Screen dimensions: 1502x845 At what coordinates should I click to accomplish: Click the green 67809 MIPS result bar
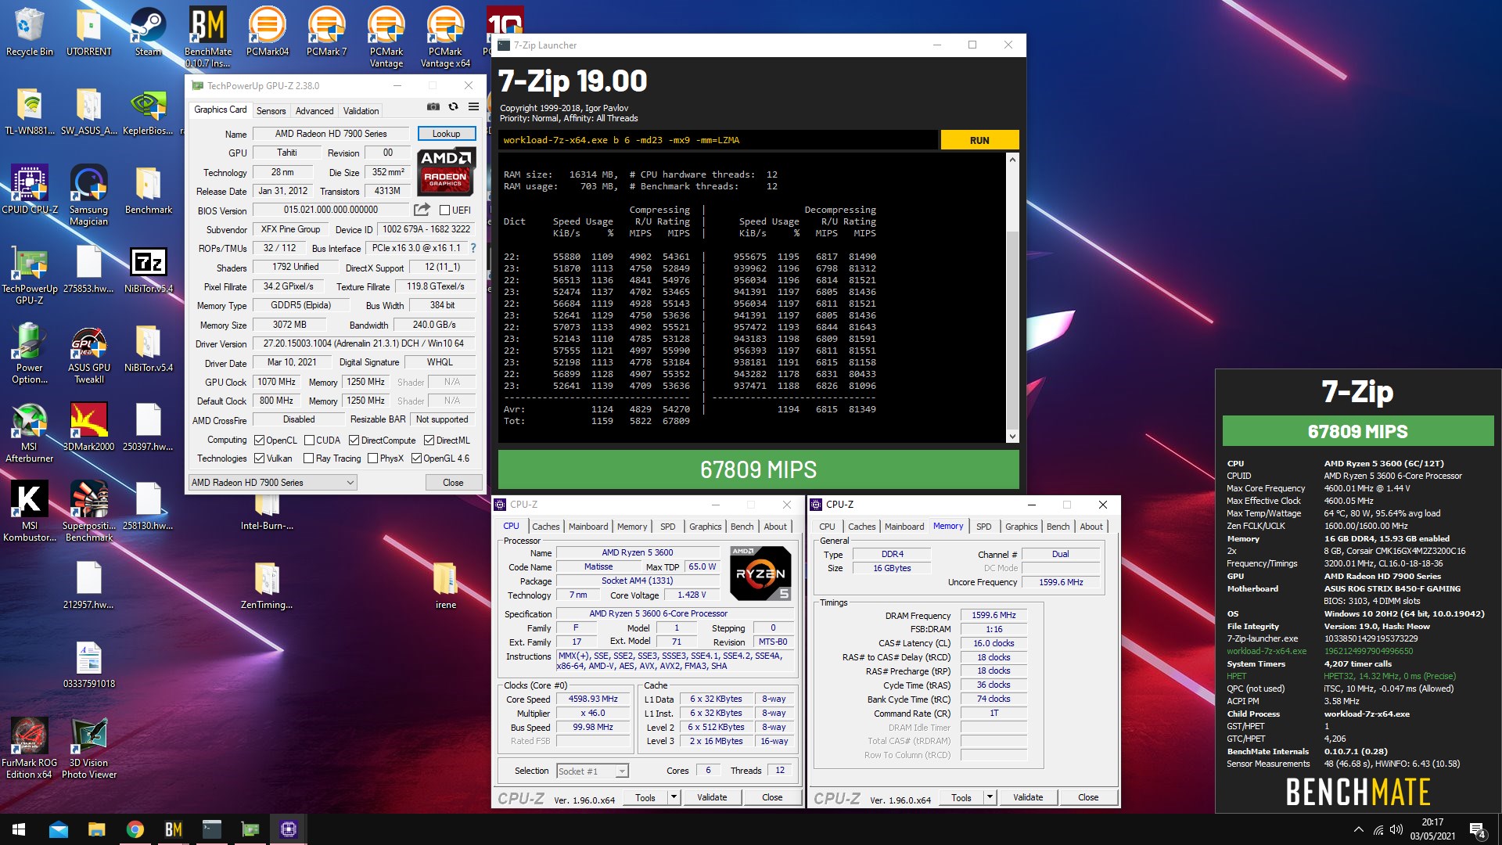point(758,469)
